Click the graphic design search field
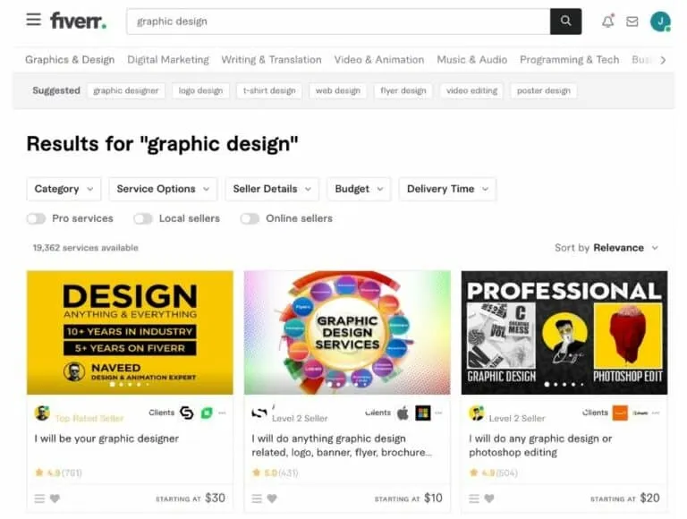 339,21
